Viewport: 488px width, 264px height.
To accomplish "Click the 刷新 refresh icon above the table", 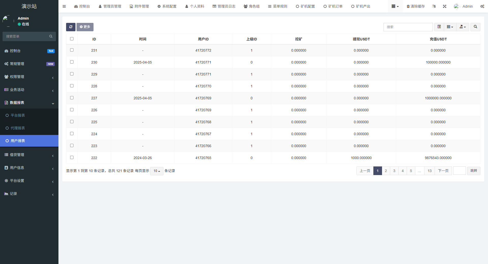I will tap(71, 27).
